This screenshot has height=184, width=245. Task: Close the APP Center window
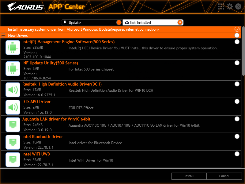point(238,6)
